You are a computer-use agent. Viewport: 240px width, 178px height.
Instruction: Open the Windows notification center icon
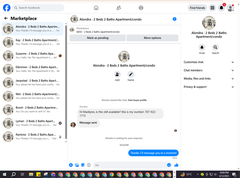coord(234,174)
